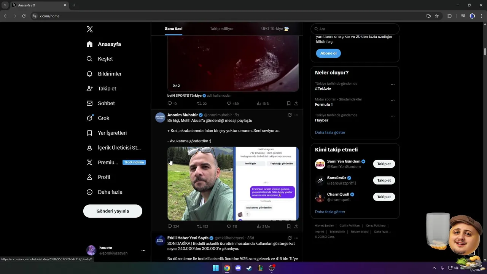Open Hayber trending topic
Viewport: 487px width, 274px height.
[321, 120]
